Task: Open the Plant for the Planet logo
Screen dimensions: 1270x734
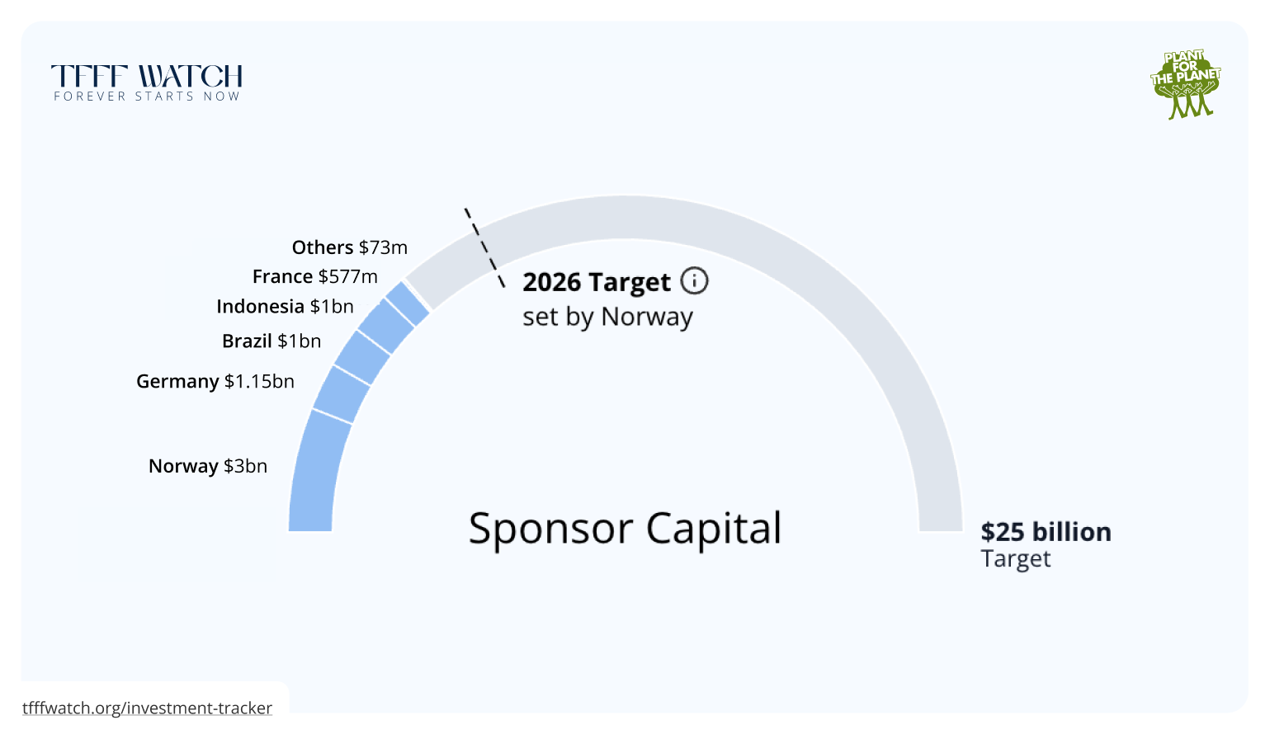Action: pyautogui.click(x=1186, y=84)
